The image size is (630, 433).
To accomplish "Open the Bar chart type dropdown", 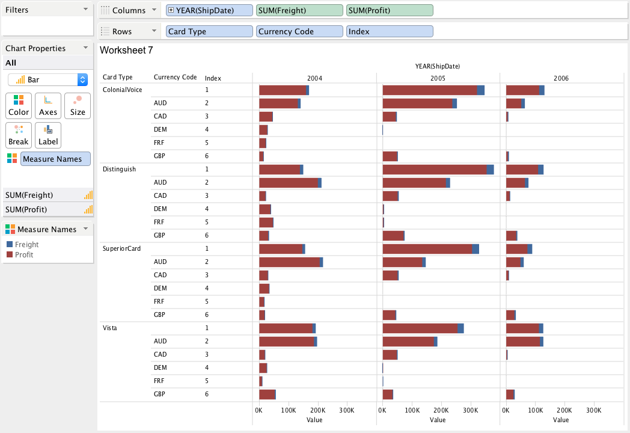I will [x=48, y=79].
